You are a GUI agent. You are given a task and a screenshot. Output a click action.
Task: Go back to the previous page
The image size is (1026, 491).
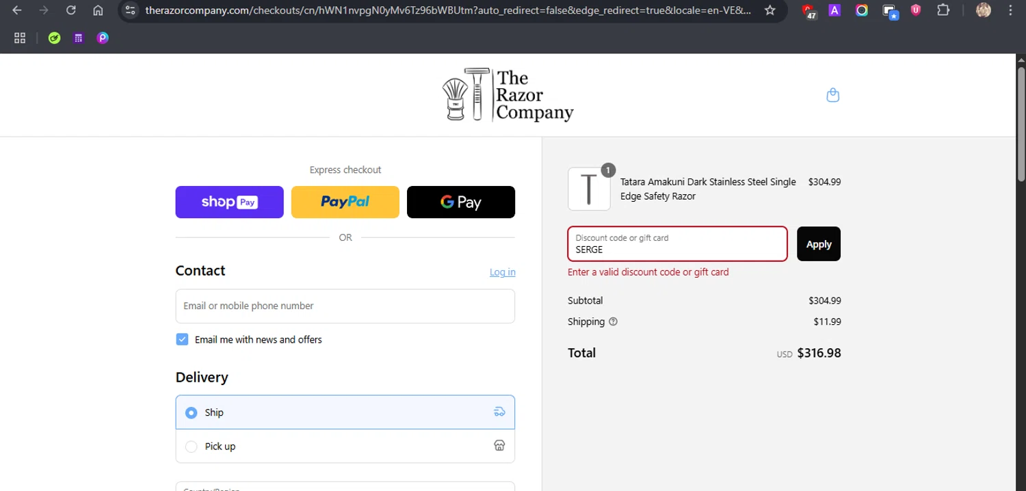pyautogui.click(x=17, y=10)
